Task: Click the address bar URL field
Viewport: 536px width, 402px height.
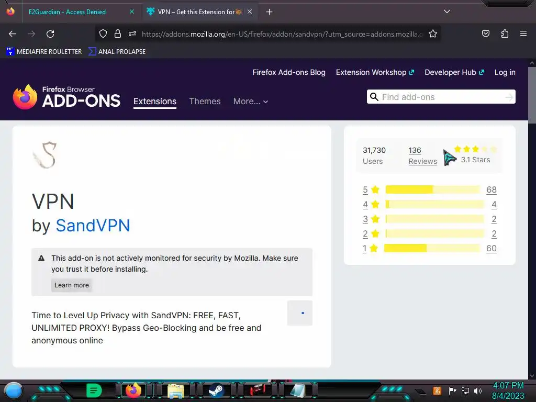Action: (x=282, y=34)
